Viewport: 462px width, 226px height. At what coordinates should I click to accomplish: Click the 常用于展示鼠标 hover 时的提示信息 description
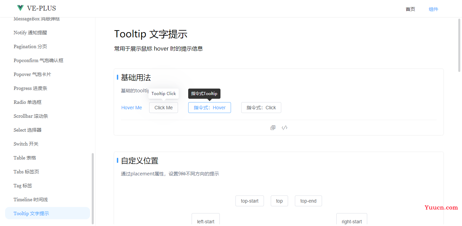click(x=159, y=49)
